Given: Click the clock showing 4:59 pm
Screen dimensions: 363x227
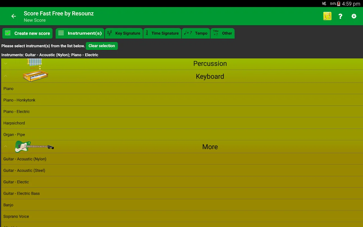Looking at the screenshot, I should pyautogui.click(x=351, y=4).
